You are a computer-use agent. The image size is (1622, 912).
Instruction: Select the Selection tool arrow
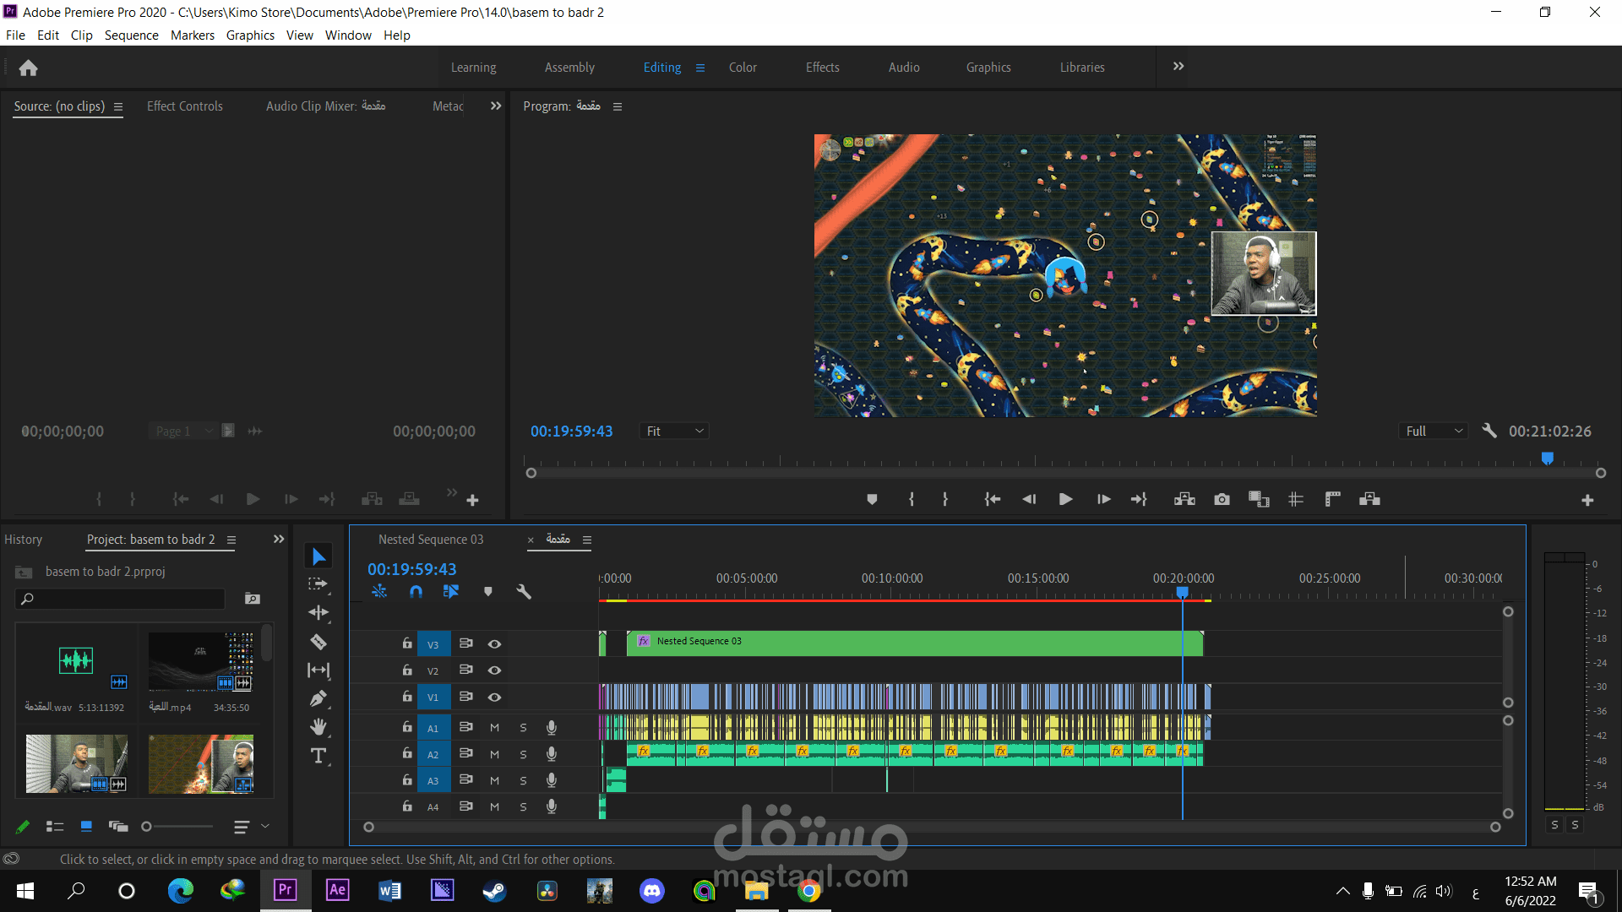318,556
